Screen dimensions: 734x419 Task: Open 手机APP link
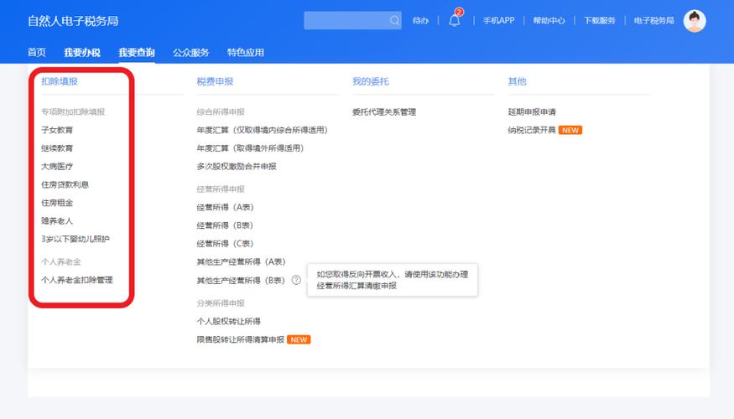498,21
